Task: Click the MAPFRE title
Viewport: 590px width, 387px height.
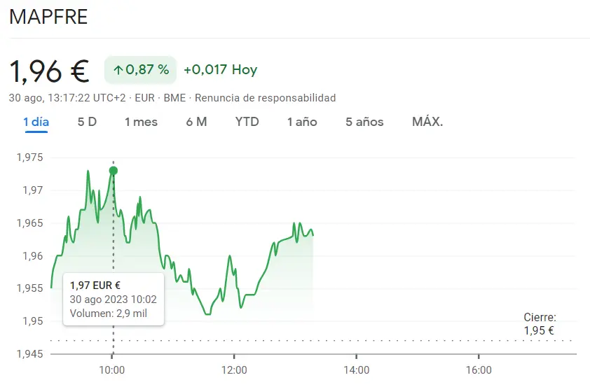Action: tap(48, 17)
